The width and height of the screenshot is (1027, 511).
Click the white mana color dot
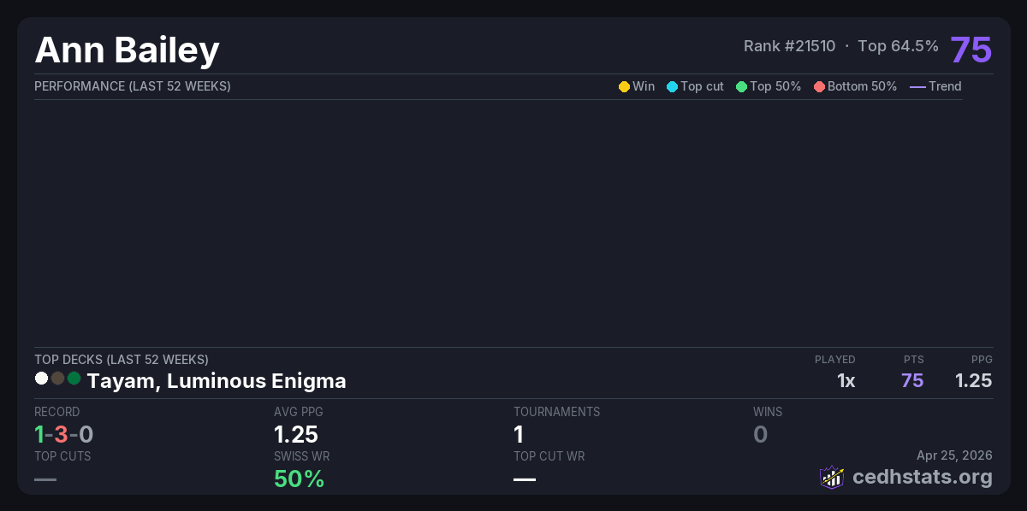(41, 379)
